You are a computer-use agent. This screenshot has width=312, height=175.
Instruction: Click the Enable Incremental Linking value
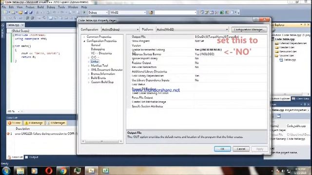click(208, 50)
